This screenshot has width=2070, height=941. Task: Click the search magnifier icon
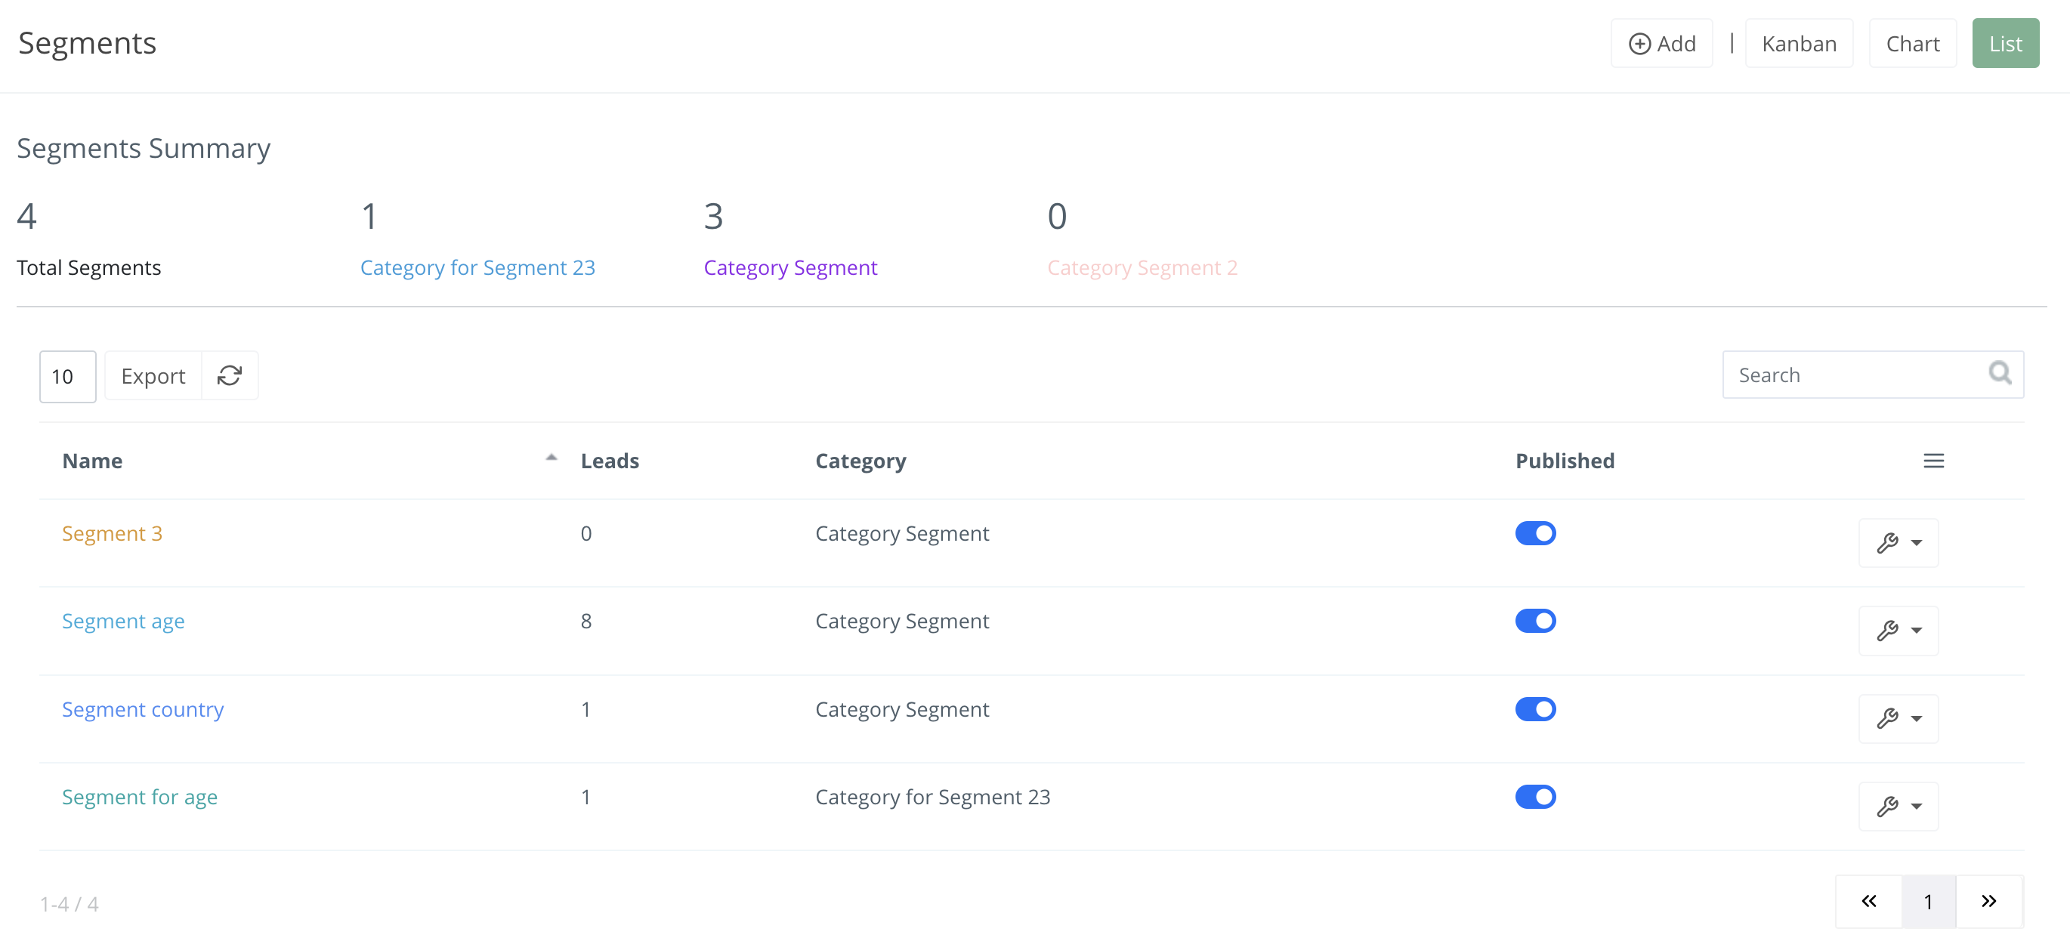pos(2000,374)
